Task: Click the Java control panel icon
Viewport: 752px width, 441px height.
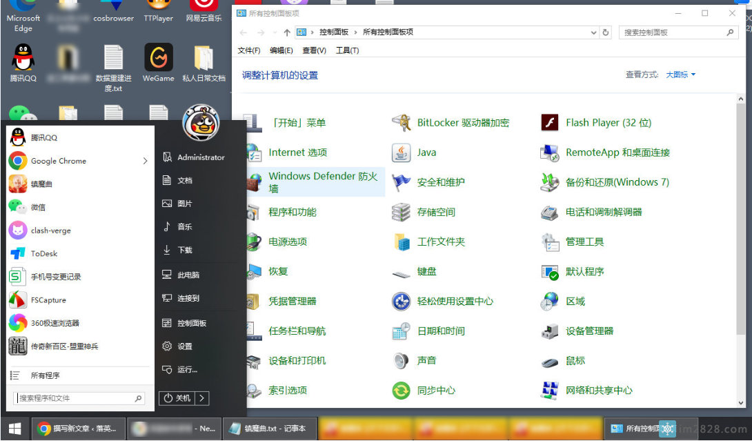Action: 401,153
